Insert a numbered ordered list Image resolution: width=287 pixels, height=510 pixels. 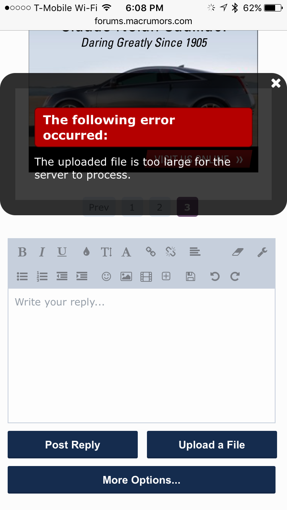42,276
